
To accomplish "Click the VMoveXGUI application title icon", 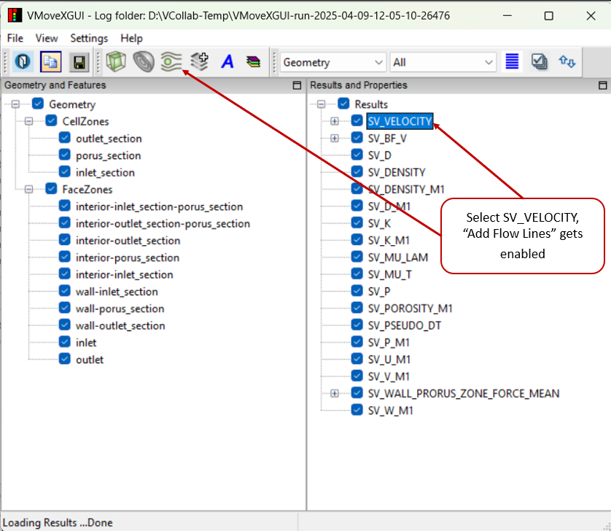I will coord(15,15).
